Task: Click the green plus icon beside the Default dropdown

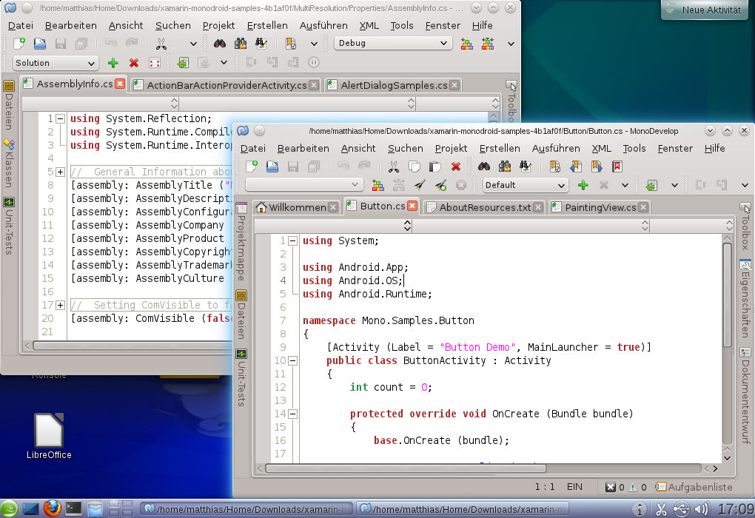Action: [x=583, y=185]
